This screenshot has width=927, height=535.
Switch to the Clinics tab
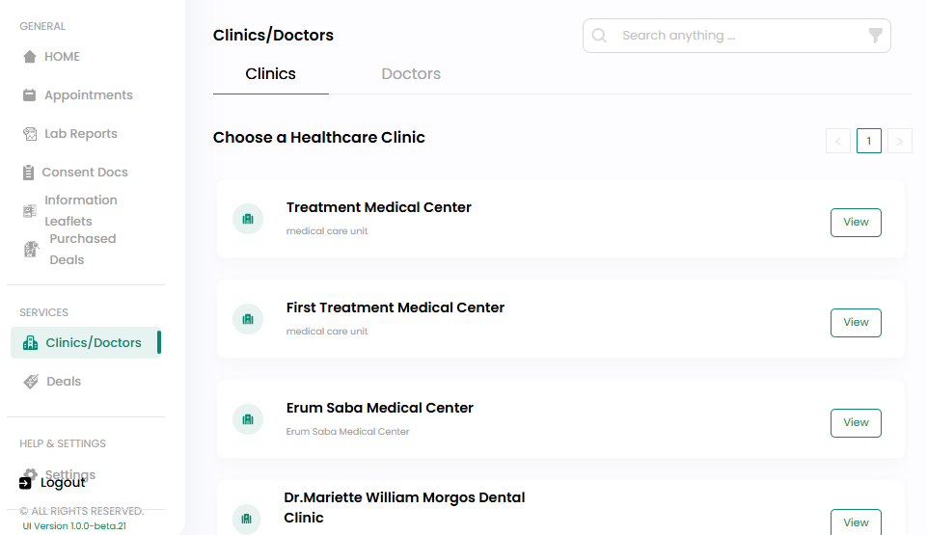(x=271, y=74)
